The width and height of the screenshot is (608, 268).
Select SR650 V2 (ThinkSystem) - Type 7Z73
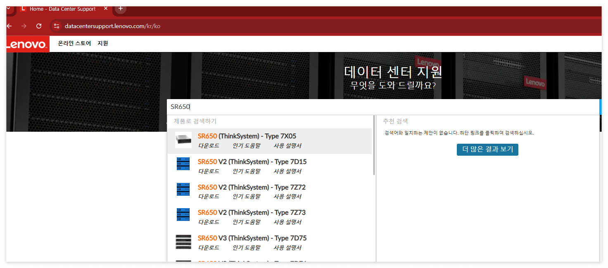coord(252,213)
